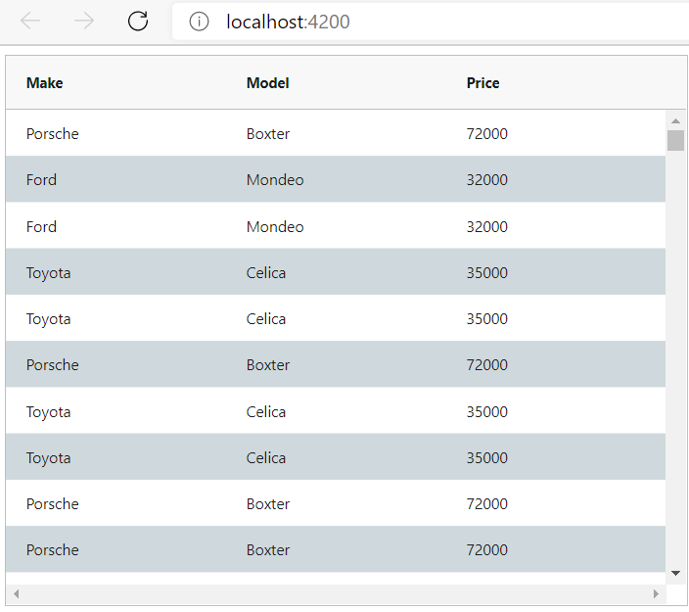Image resolution: width=689 pixels, height=612 pixels.
Task: Click the horizontal scrollbar track
Action: tap(336, 594)
